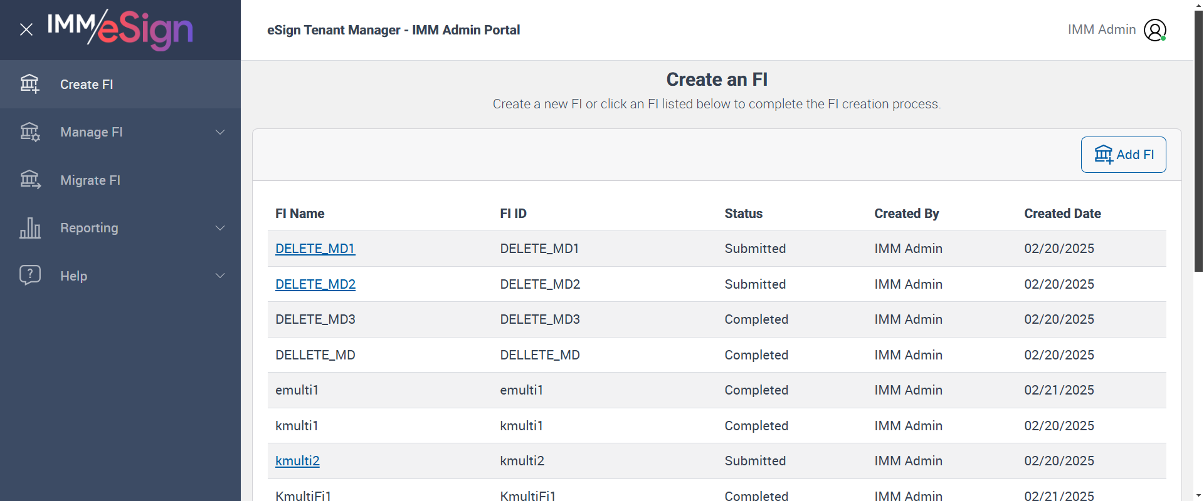Close the sidebar with the X icon

point(26,29)
